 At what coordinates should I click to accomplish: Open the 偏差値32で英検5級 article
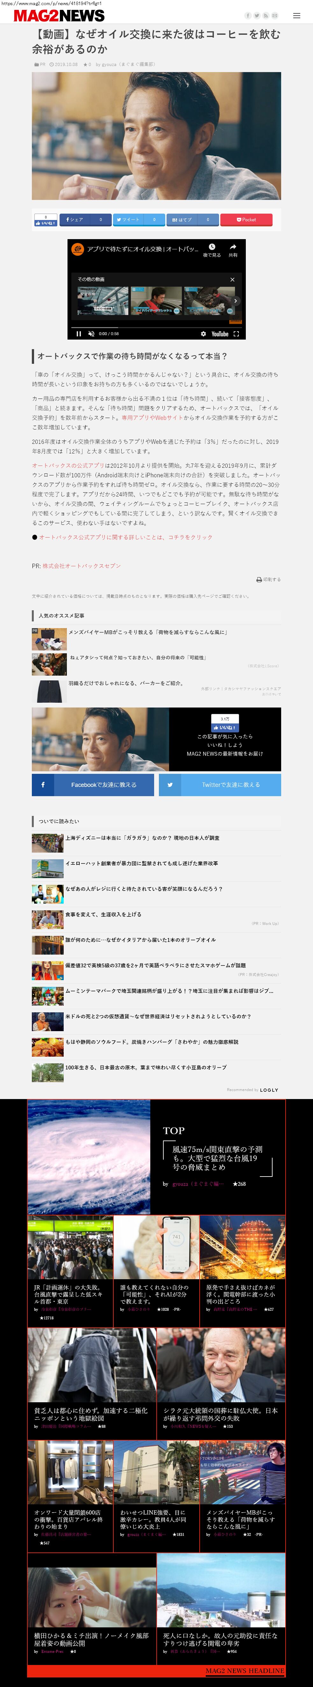pos(155,965)
